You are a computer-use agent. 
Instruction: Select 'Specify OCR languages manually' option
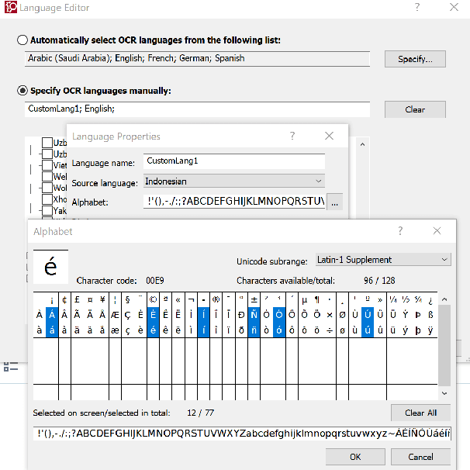tap(22, 91)
